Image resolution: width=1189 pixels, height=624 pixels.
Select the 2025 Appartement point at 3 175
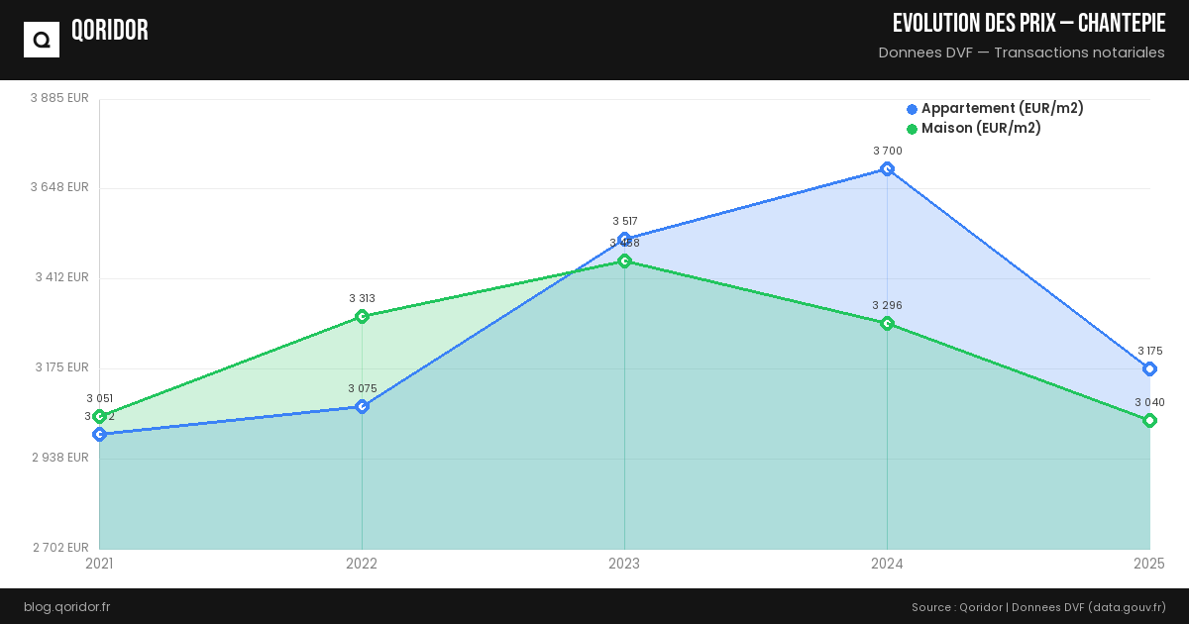[x=1149, y=369]
